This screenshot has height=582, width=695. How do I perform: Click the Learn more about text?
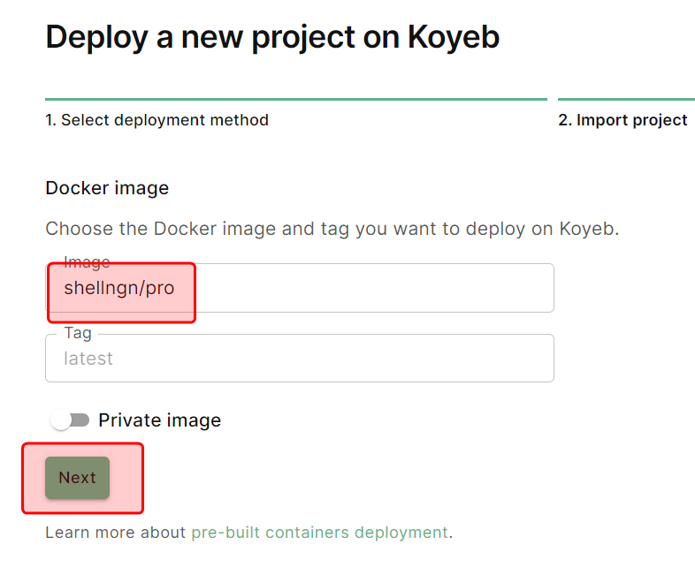pyautogui.click(x=116, y=533)
